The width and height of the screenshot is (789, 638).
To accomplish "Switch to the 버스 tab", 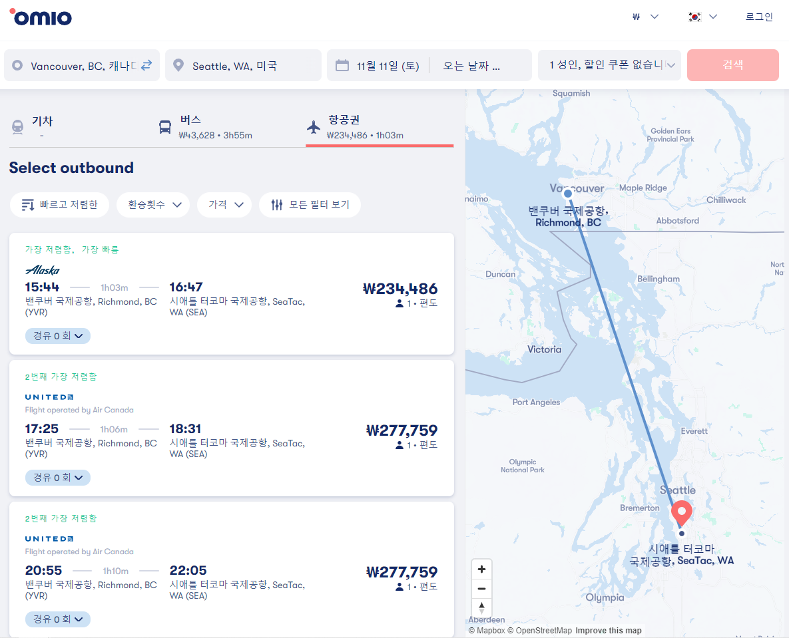I will point(231,126).
